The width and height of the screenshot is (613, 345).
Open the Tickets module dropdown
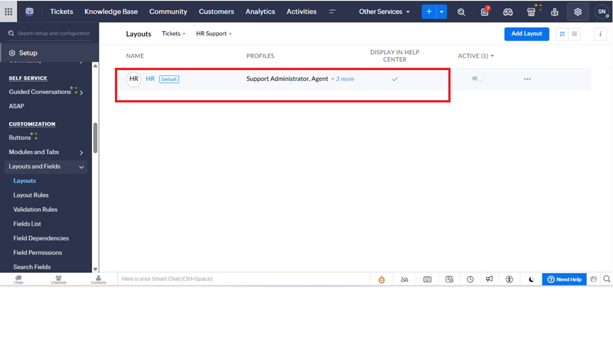174,34
